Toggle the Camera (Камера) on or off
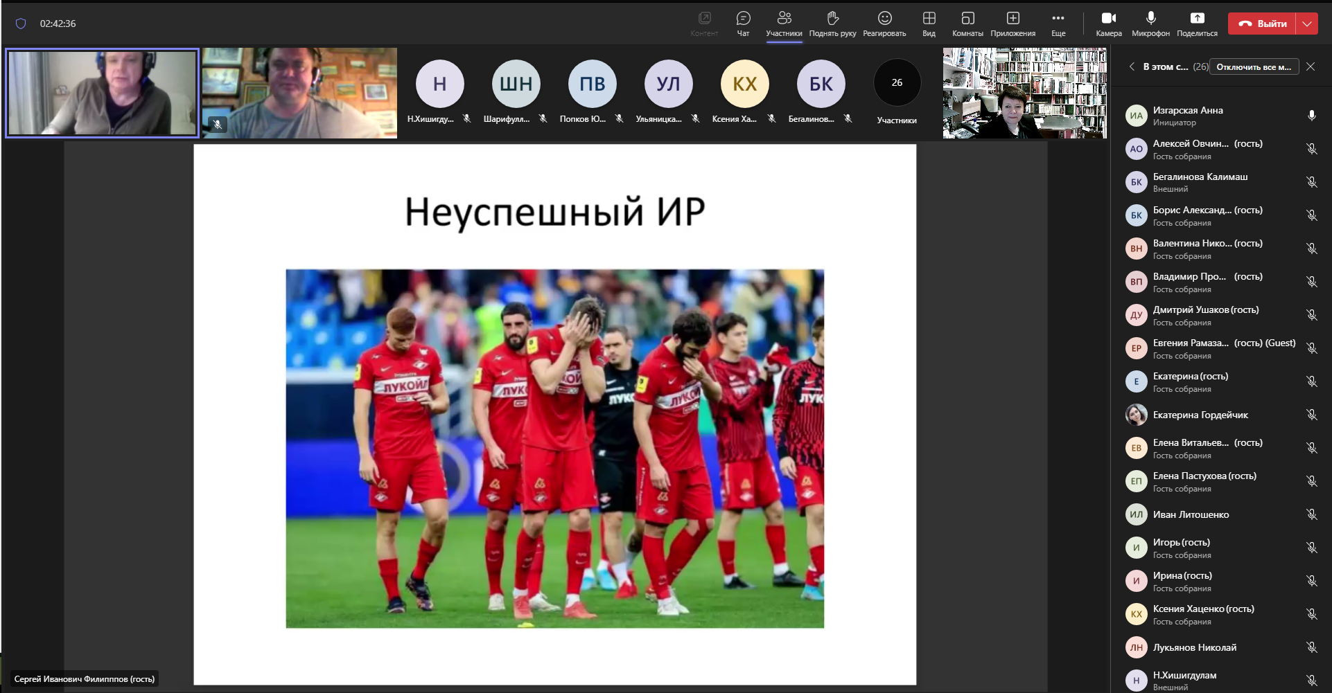 pyautogui.click(x=1108, y=23)
